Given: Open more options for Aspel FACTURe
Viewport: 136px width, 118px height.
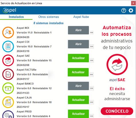Looking at the screenshot, I should 92,75.
